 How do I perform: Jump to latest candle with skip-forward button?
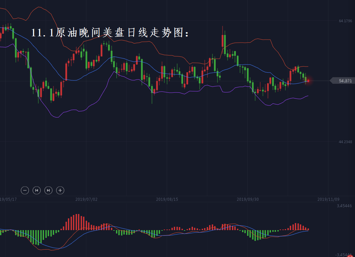click(x=48, y=190)
